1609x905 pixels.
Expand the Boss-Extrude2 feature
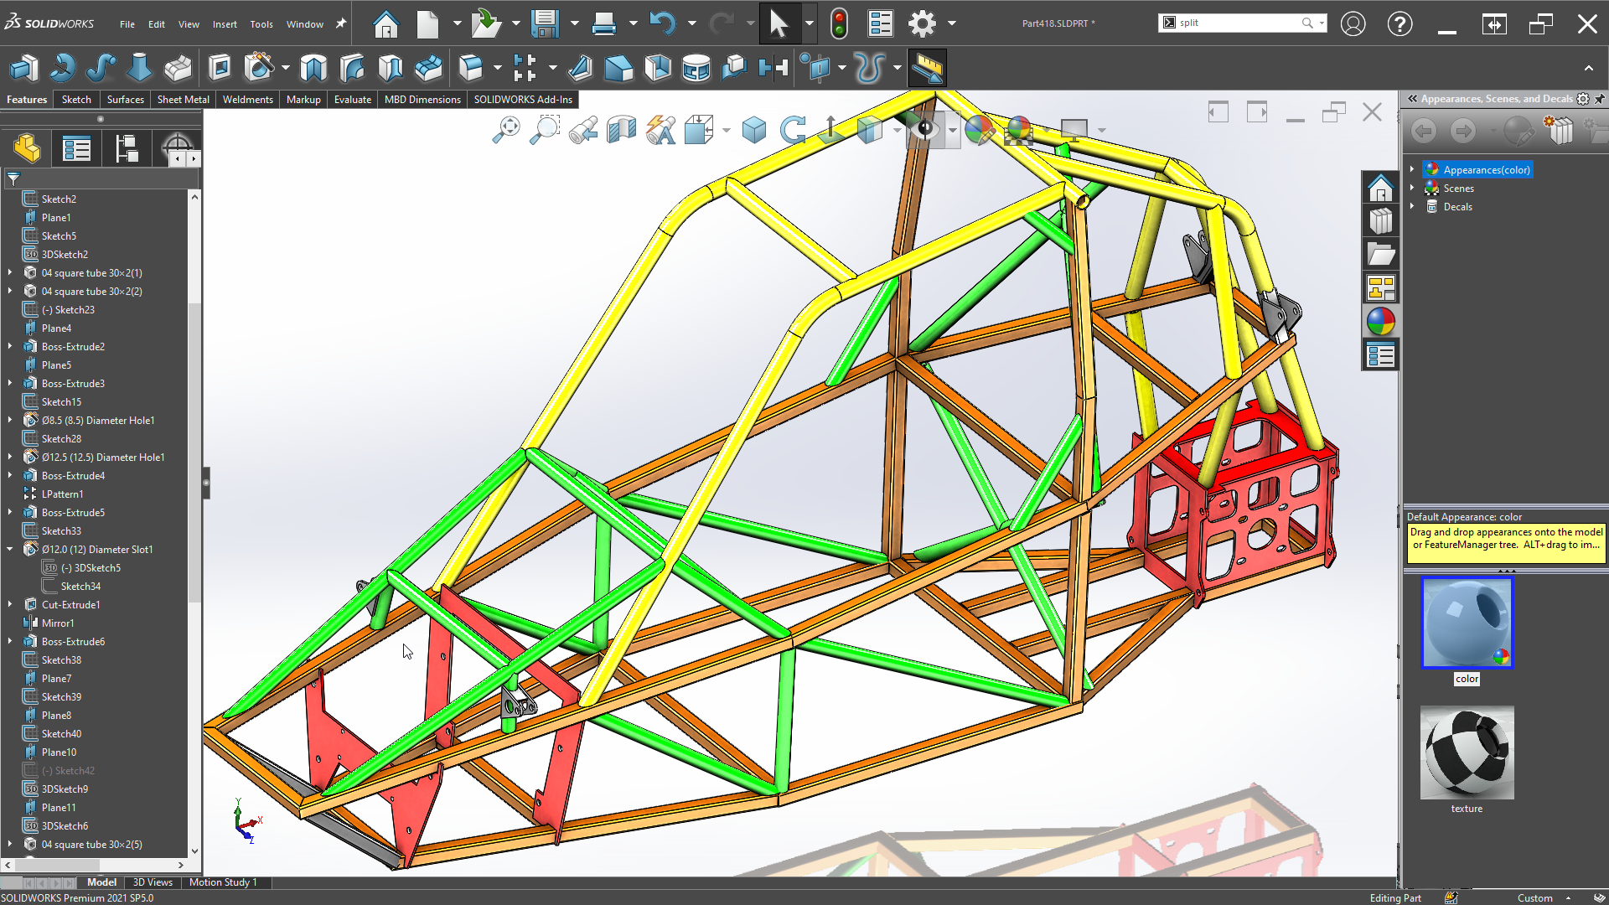[10, 346]
